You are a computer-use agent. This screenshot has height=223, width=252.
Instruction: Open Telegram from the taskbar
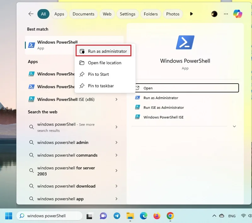click(117, 216)
